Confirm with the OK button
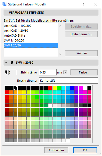Viewport: 102px width, 156px height. tap(85, 150)
